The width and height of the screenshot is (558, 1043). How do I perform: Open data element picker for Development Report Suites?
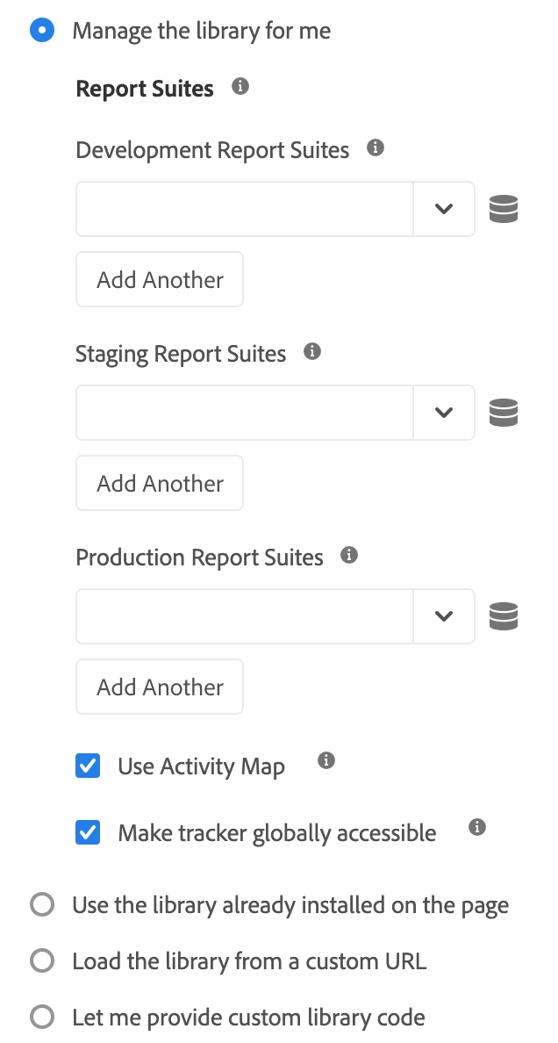[504, 210]
